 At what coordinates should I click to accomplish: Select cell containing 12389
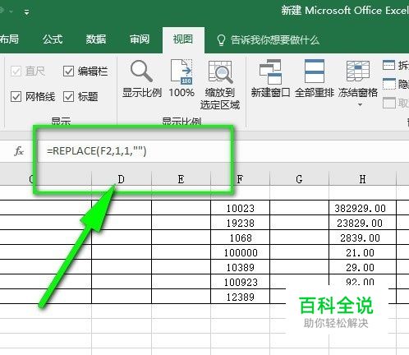point(241,297)
